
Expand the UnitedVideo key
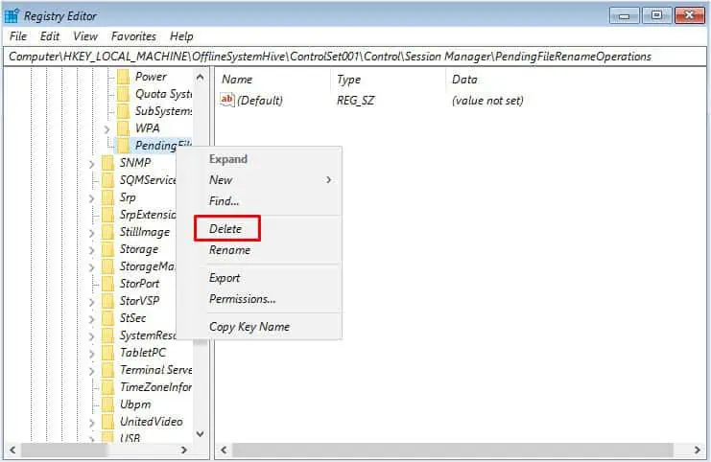click(91, 423)
